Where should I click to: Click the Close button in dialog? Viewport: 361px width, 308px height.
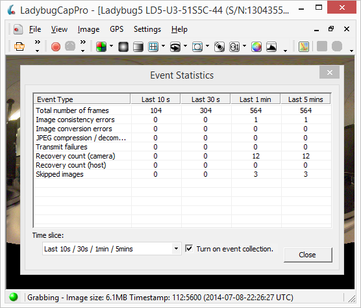pyautogui.click(x=308, y=255)
